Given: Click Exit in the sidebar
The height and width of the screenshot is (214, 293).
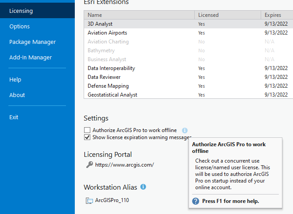Looking at the screenshot, I should click(x=14, y=117).
